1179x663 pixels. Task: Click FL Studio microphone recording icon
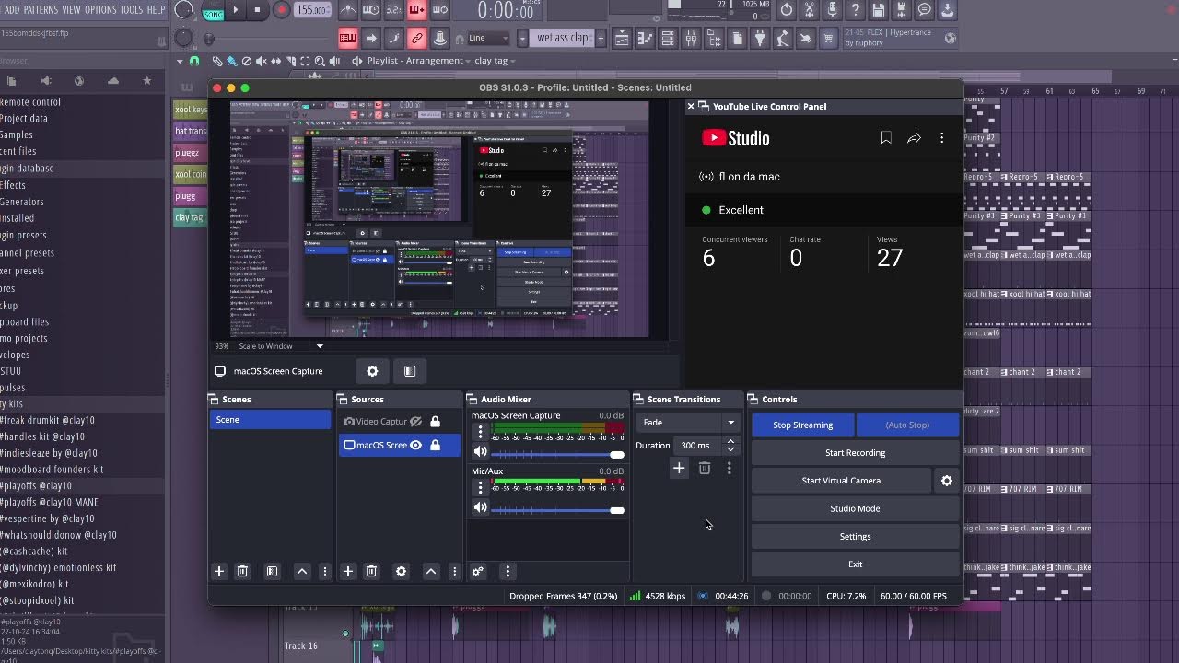[833, 10]
